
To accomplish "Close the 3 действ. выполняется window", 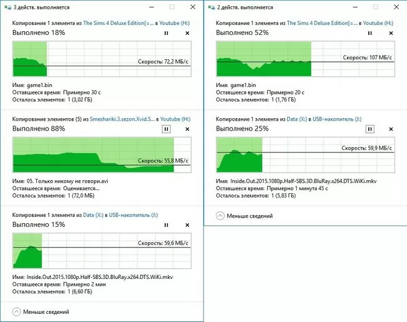I will tap(193, 7).
